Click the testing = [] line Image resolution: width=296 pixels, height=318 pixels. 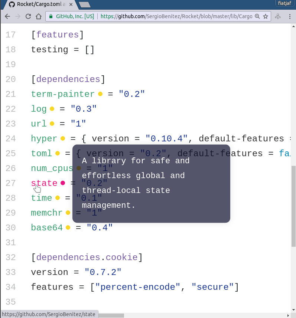63,50
